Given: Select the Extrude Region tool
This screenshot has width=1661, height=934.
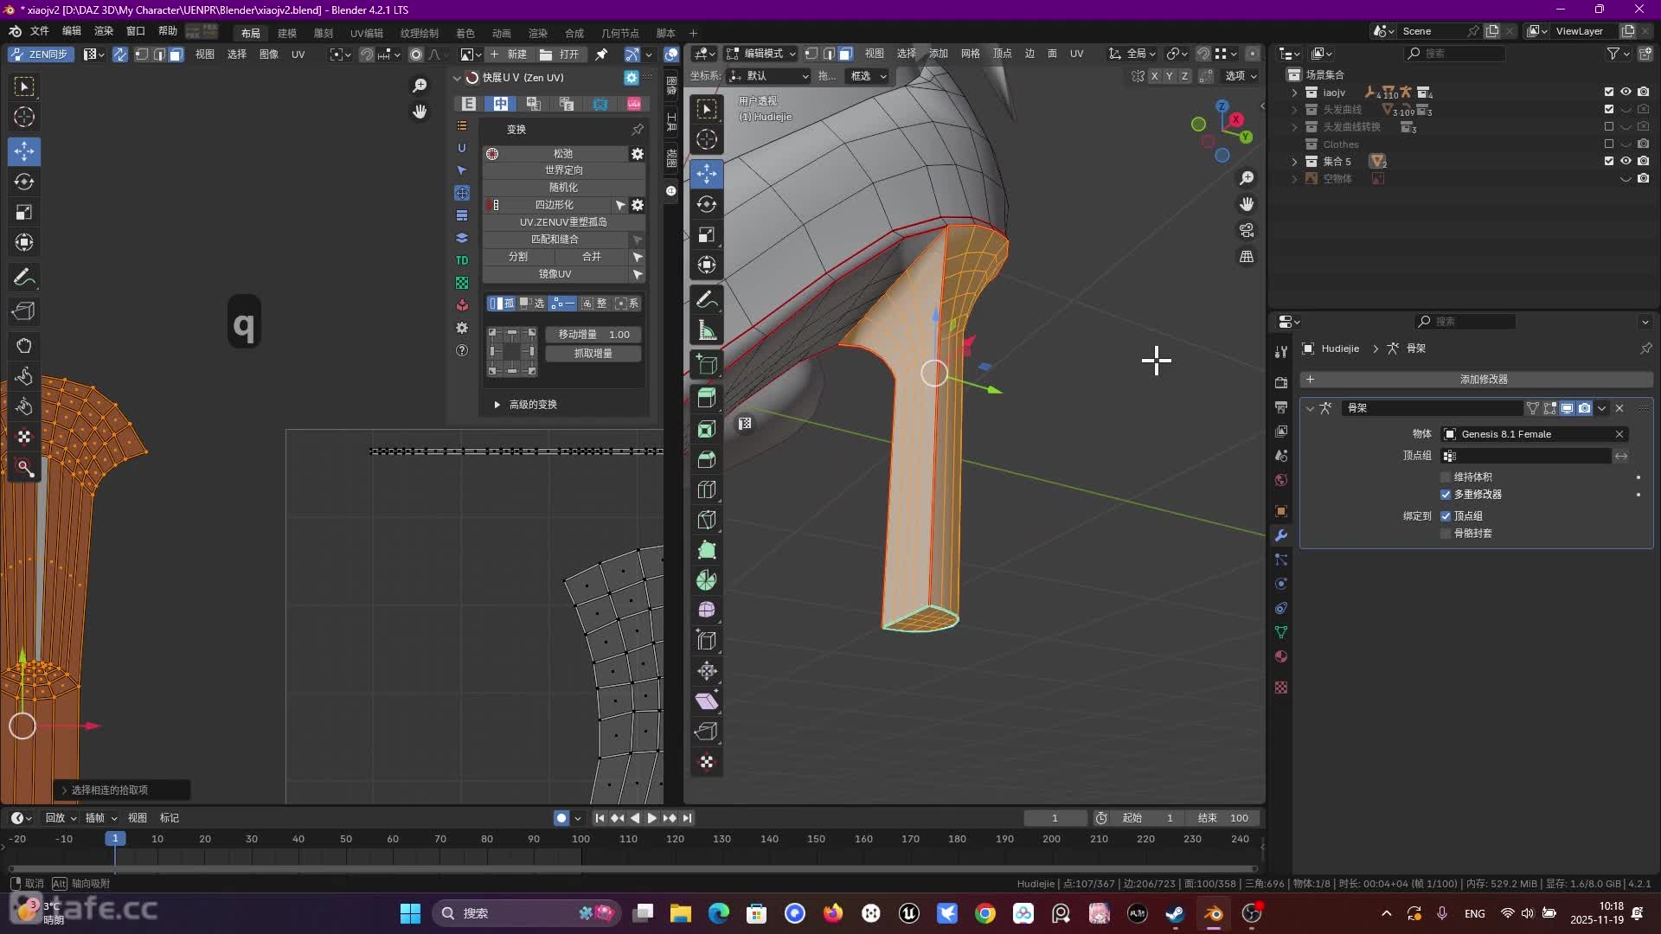Looking at the screenshot, I should [707, 399].
